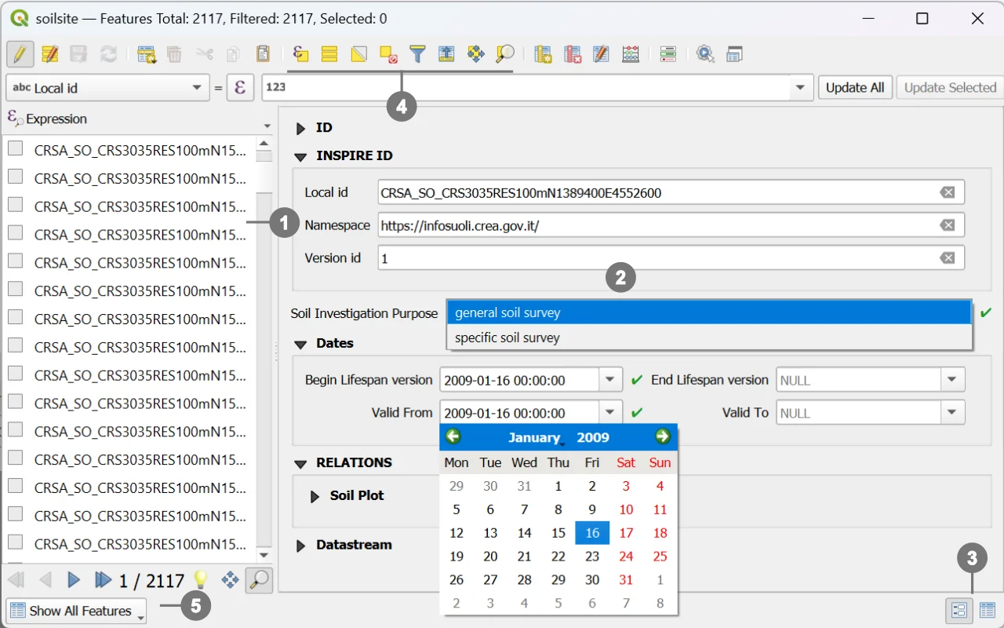1004x628 pixels.
Task: Collapse the INSPIRE ID group
Action: tap(300, 156)
